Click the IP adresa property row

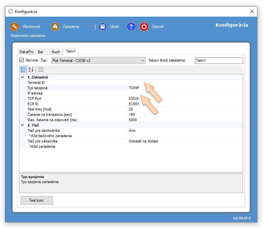(73, 93)
